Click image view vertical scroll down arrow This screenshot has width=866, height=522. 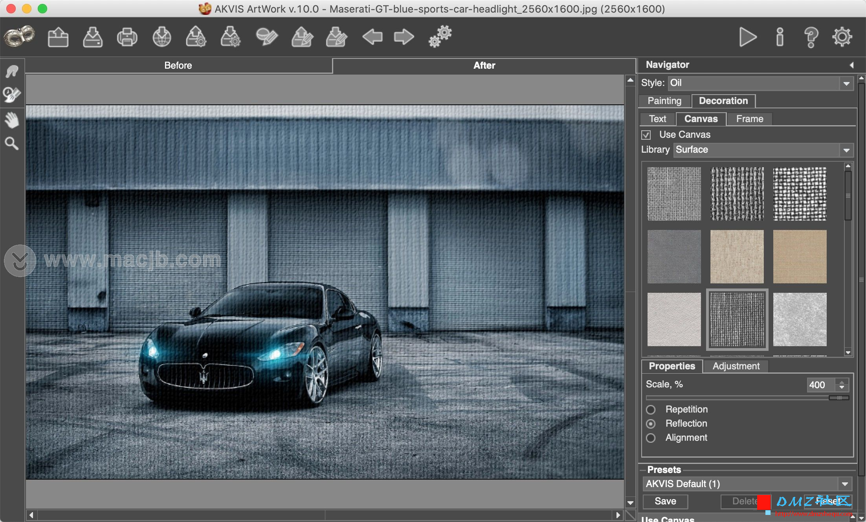(630, 503)
